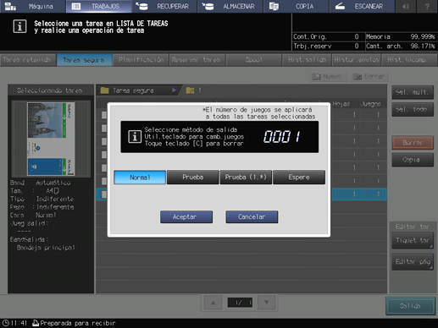
Task: Open Tíquet tar editor
Action: pos(413,240)
